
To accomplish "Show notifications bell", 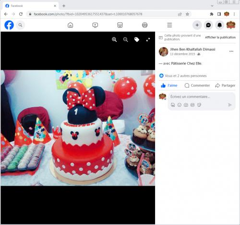I will [x=220, y=25].
